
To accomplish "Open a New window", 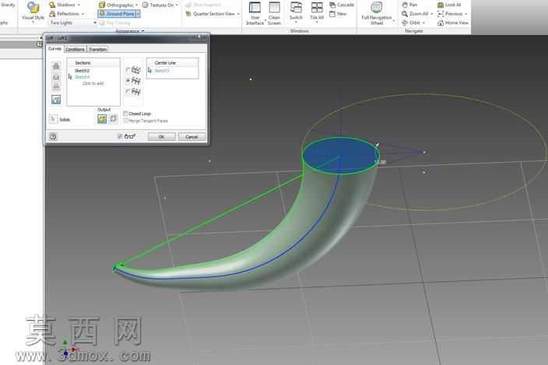I will click(338, 14).
